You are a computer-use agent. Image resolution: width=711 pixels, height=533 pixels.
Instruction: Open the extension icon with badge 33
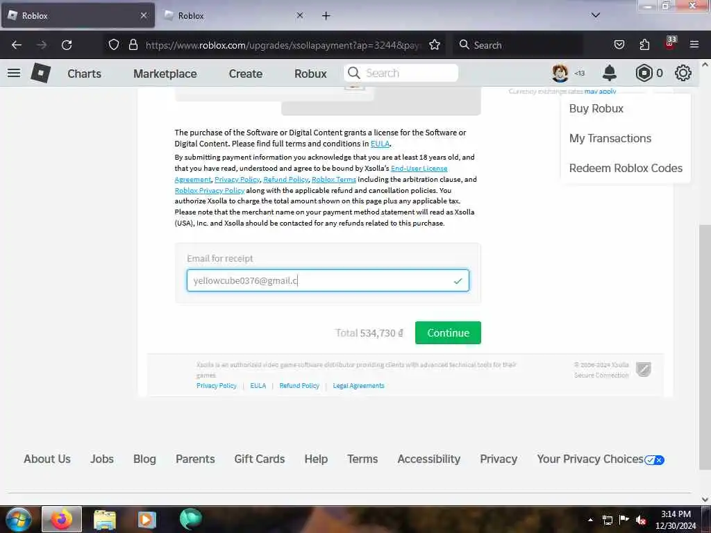[670, 42]
